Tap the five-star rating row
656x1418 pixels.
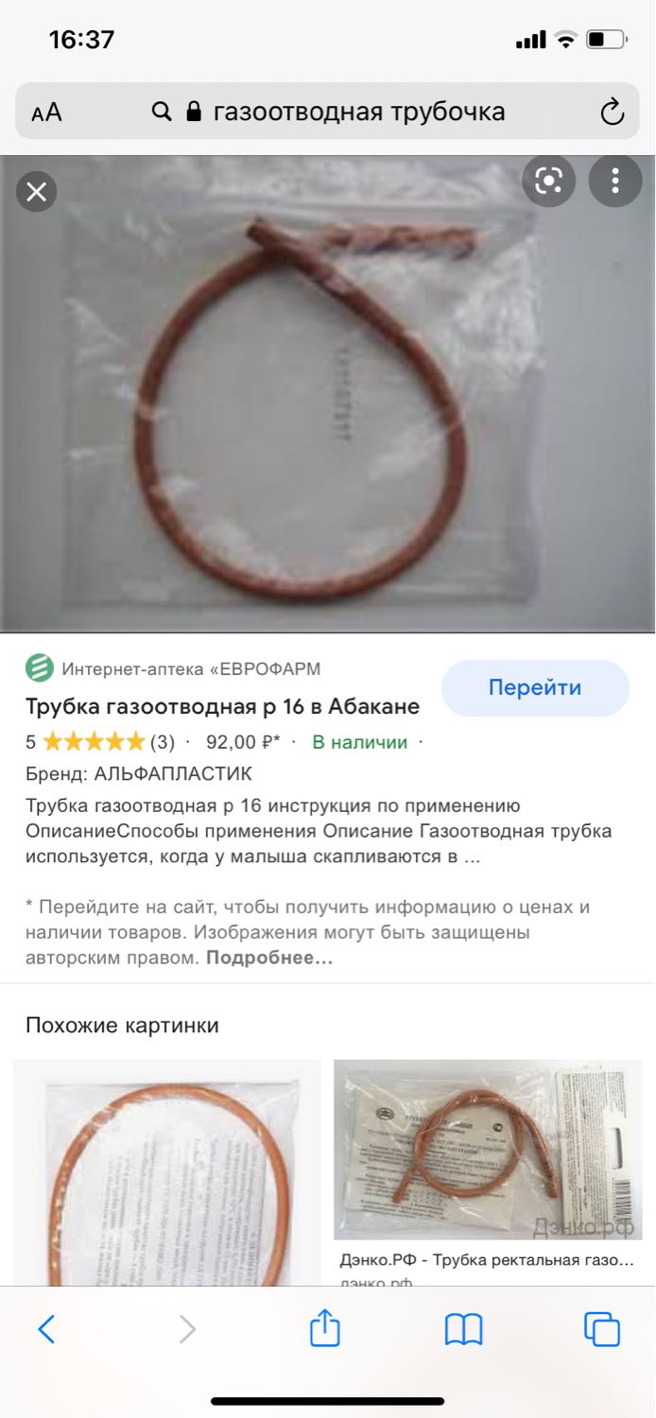pyautogui.click(x=100, y=742)
